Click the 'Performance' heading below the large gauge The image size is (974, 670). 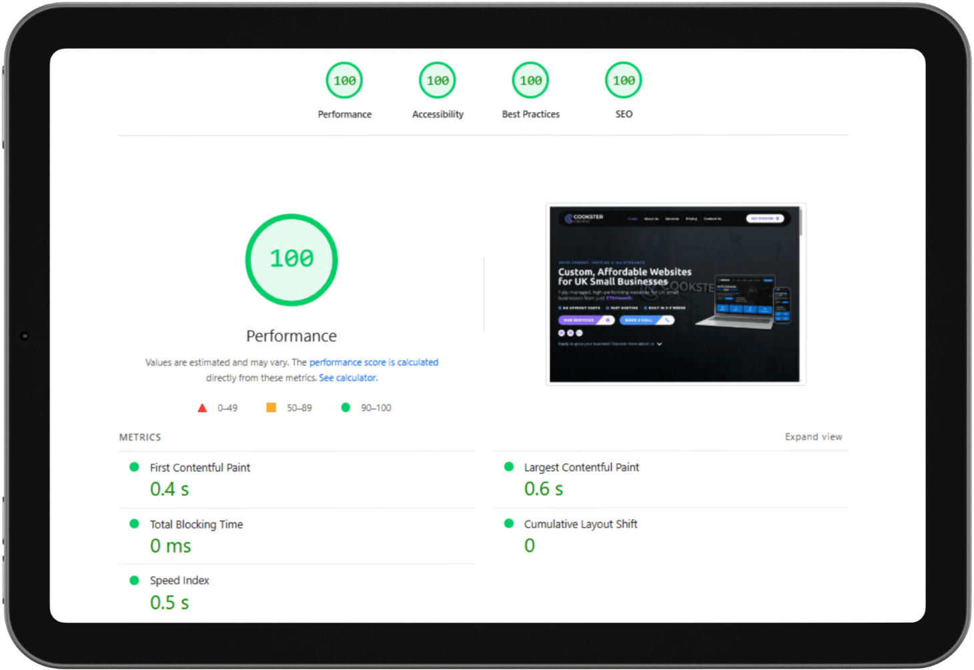292,336
